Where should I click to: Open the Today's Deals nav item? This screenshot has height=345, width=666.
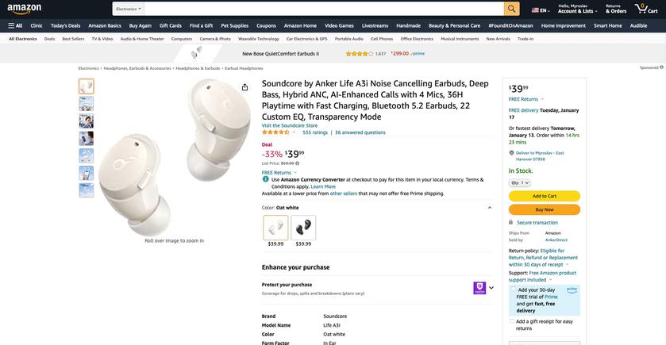(x=65, y=25)
